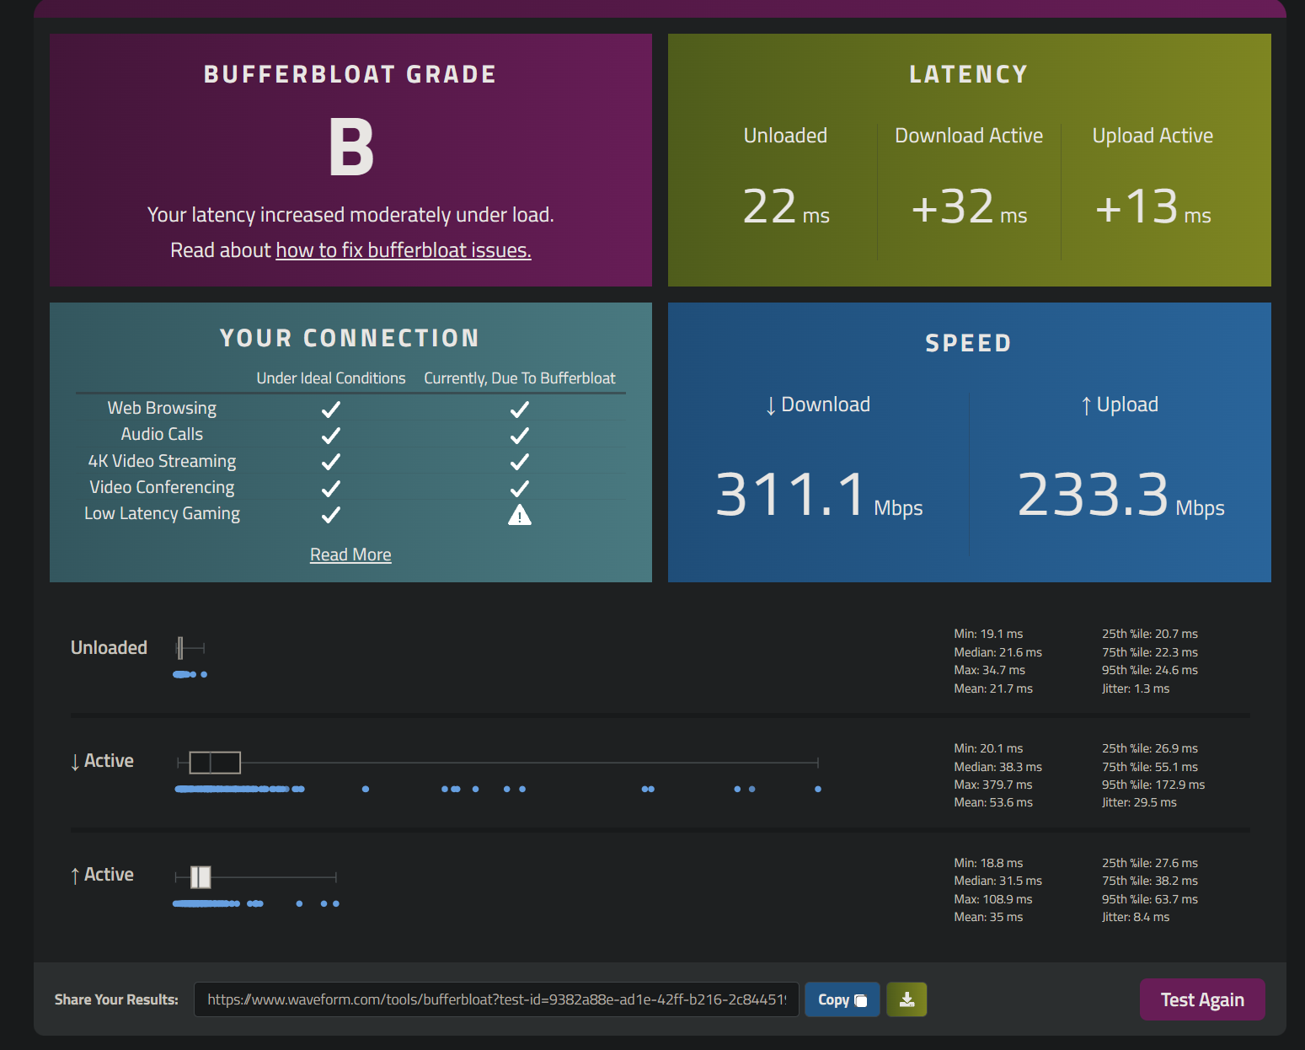The image size is (1305, 1050).
Task: Click the +13 ms upload active latency
Action: point(1153,207)
